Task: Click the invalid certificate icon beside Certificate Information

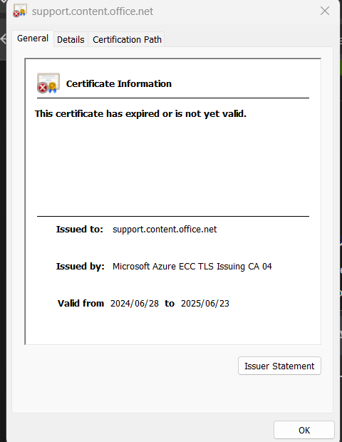Action: point(48,83)
